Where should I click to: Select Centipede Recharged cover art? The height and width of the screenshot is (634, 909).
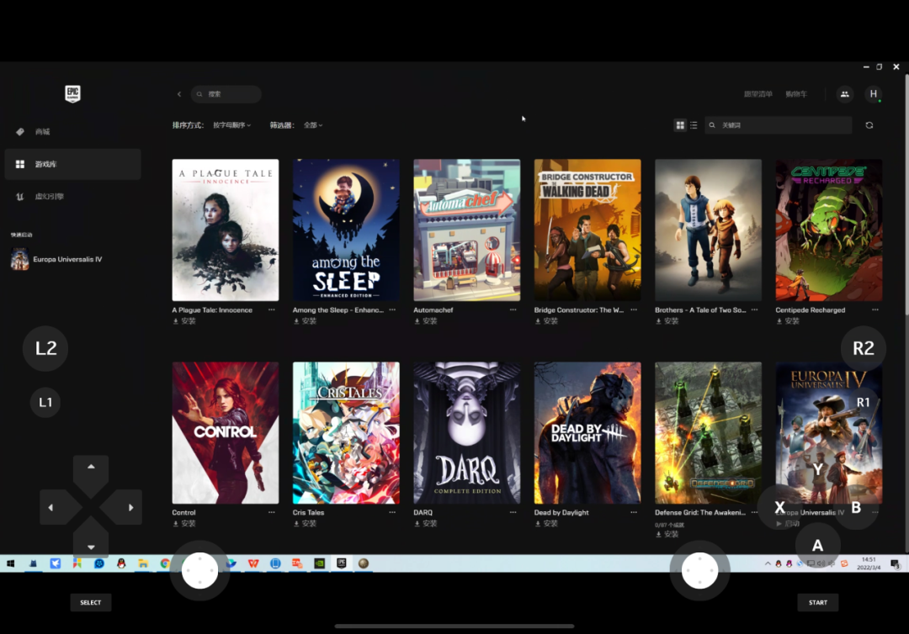829,230
